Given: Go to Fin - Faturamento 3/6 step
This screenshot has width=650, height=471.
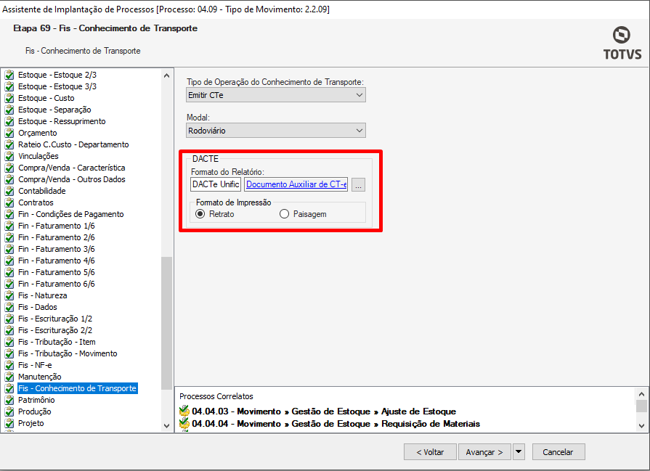Looking at the screenshot, I should pyautogui.click(x=57, y=249).
